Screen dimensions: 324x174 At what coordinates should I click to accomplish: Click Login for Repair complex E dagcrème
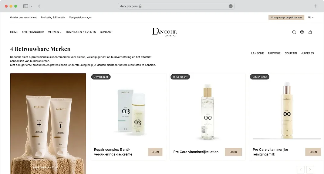155,152
